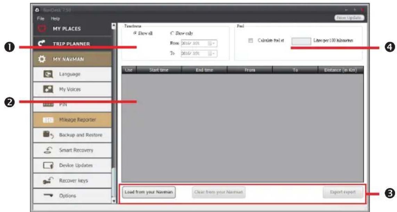Click the Trip Planner route icon
Image resolution: width=397 pixels, height=212 pixels.
tap(42, 43)
